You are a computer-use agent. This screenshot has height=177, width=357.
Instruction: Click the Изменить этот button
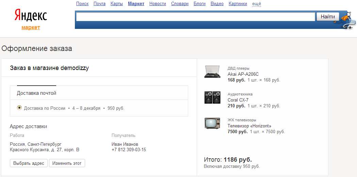pos(67,163)
